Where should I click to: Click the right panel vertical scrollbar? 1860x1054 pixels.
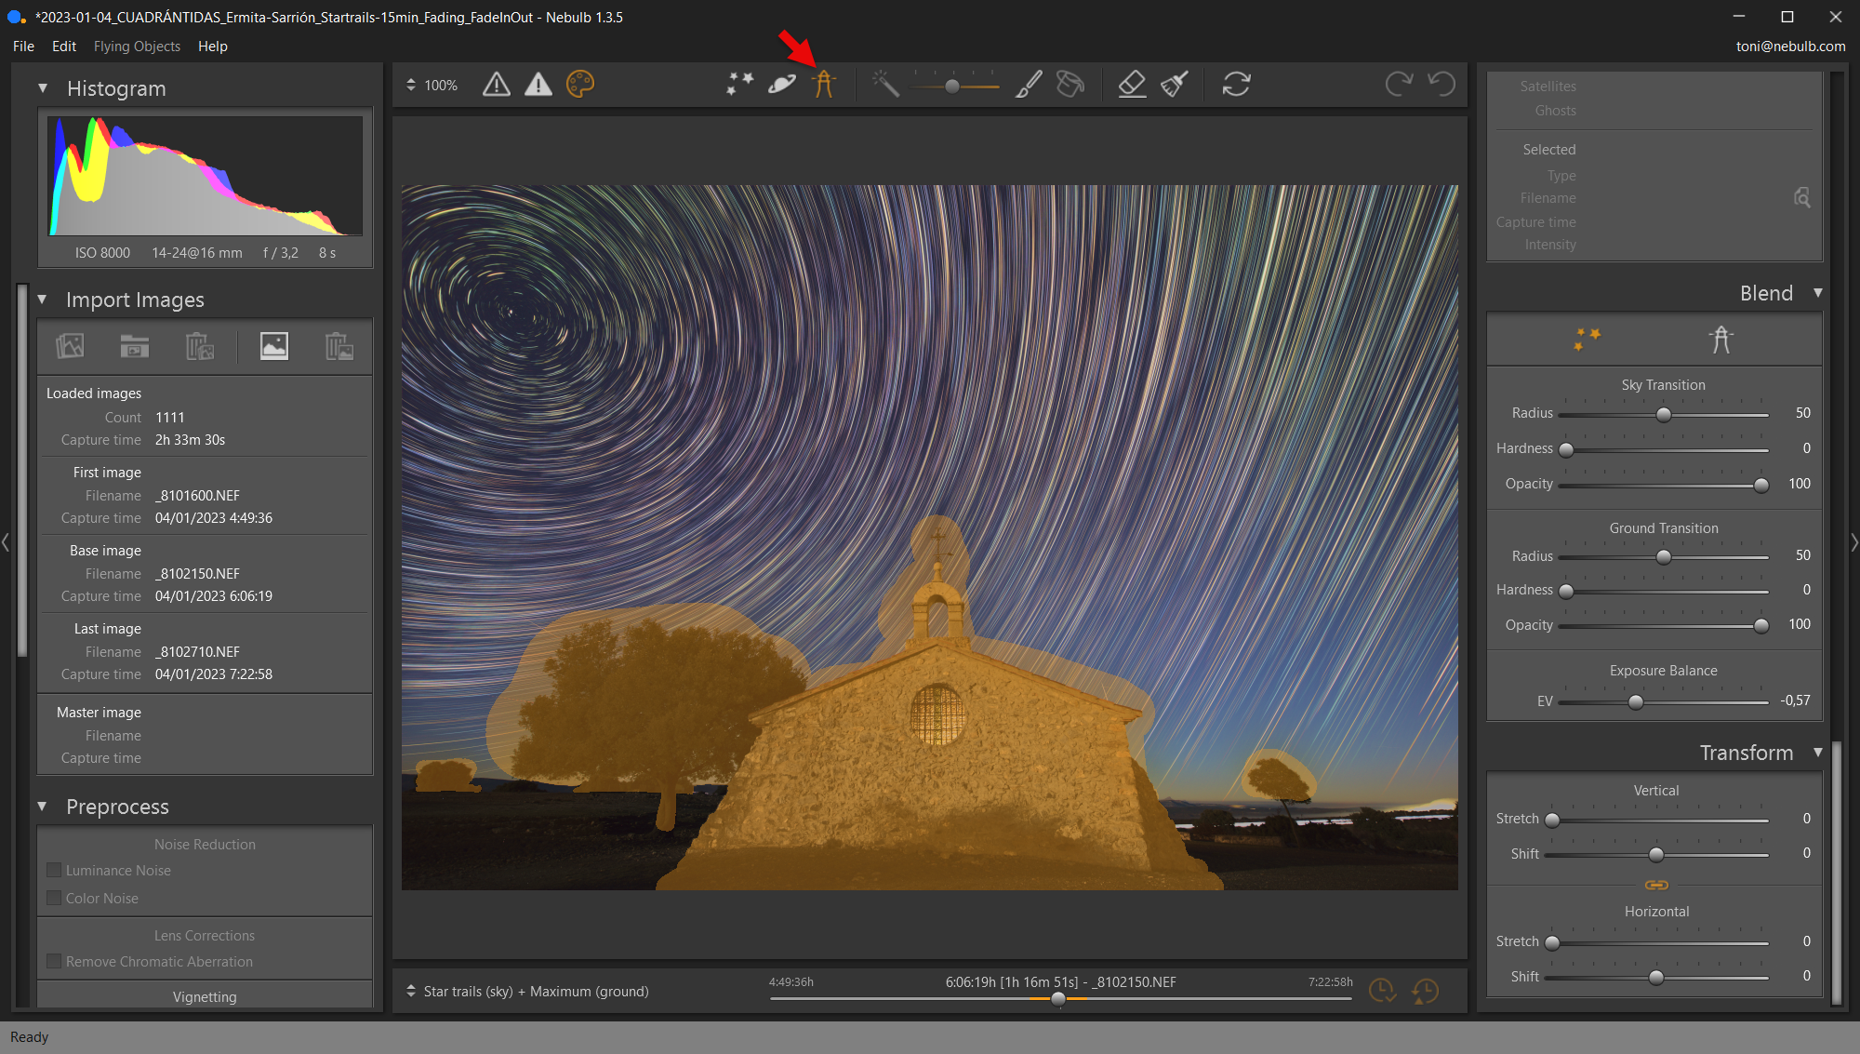click(x=1837, y=872)
